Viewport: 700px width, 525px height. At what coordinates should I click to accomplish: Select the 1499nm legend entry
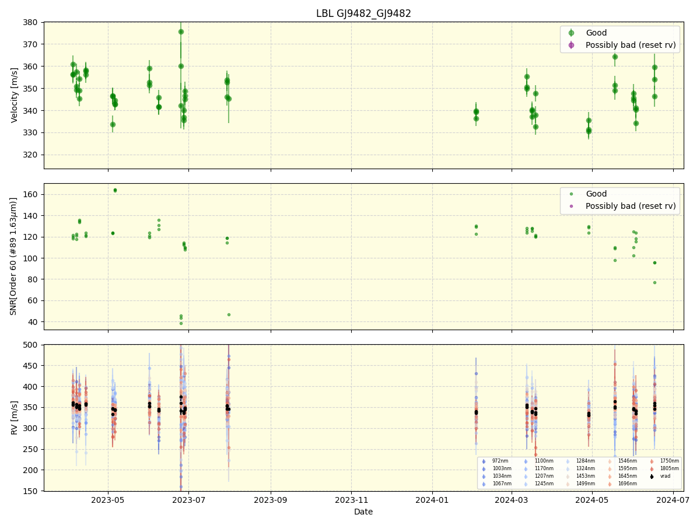[x=580, y=484]
